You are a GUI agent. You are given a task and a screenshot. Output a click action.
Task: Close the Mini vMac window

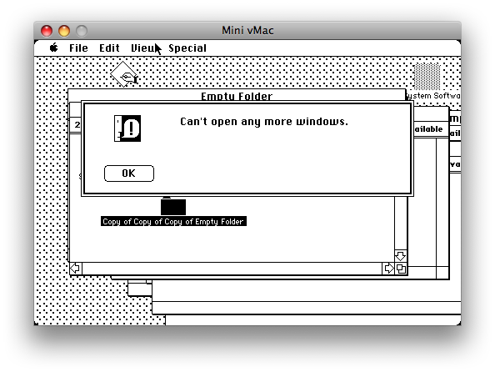tap(47, 31)
